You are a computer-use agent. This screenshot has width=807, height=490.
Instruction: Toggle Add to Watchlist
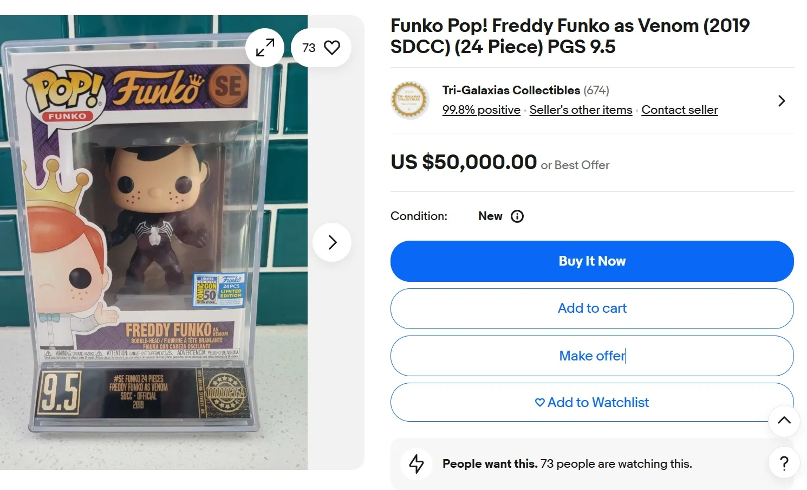point(592,402)
